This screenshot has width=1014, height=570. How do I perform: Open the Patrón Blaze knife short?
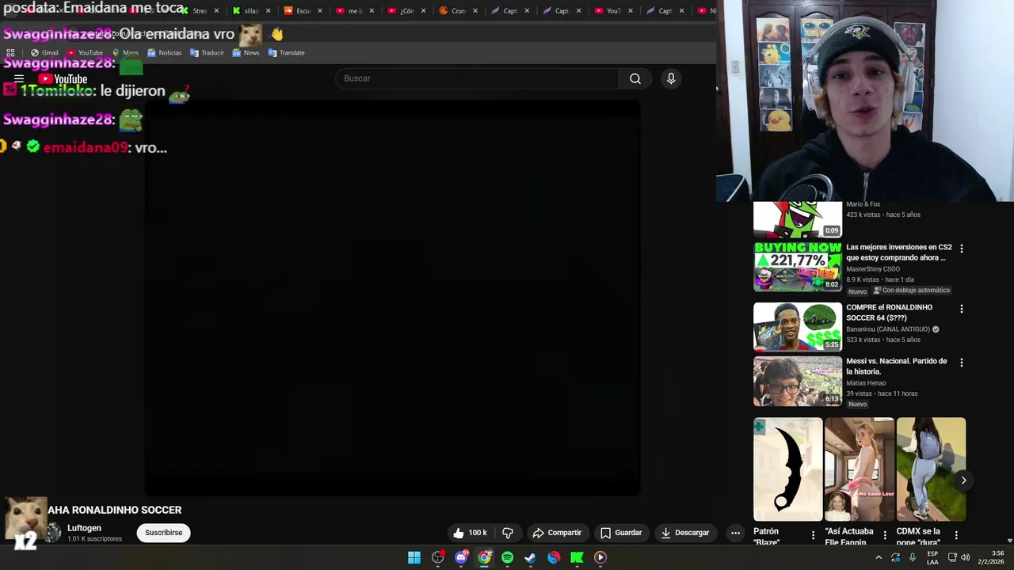click(788, 469)
